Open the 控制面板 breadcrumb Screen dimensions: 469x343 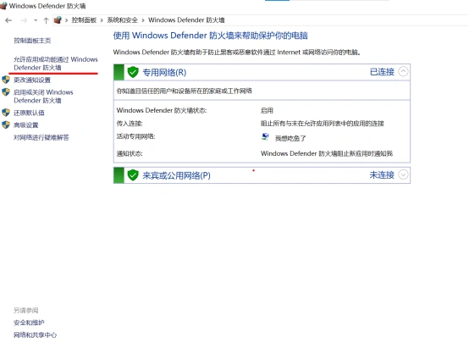84,20
